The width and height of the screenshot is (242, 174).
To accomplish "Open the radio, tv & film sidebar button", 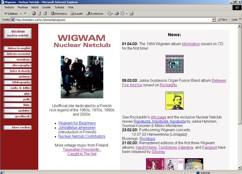I will pos(18,88).
